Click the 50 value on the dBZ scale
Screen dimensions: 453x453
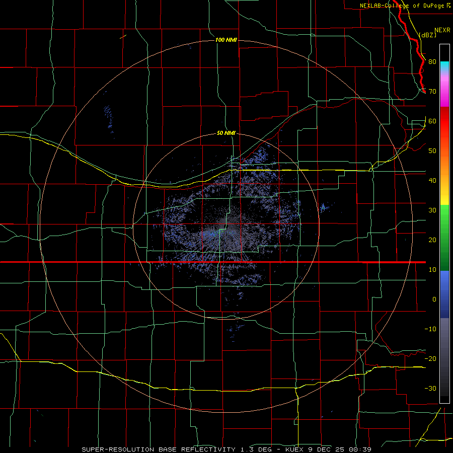(432, 151)
